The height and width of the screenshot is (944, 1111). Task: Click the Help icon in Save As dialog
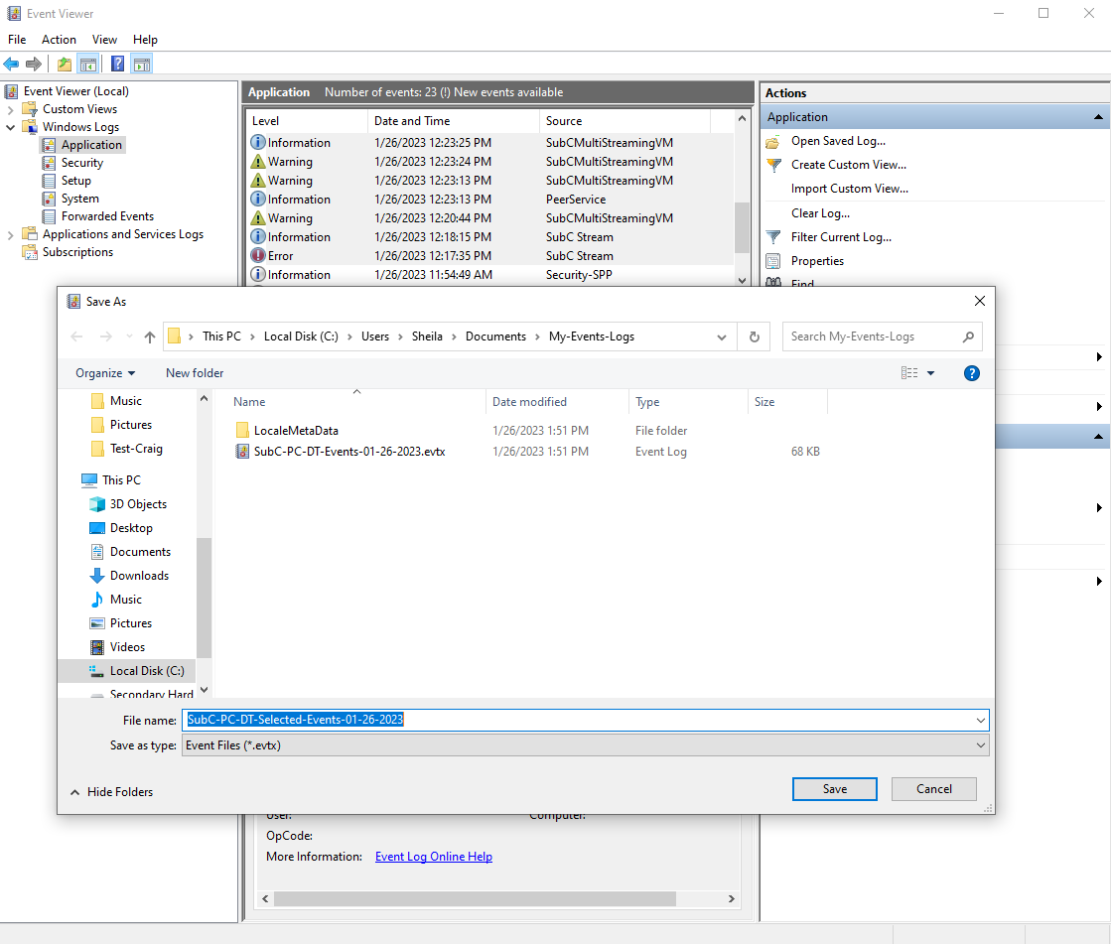tap(972, 373)
